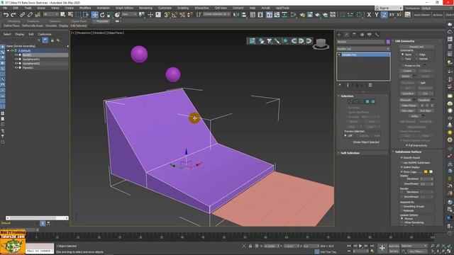The image size is (454, 255).
Task: Switch to the Populate ribbon tab
Action: click(102, 21)
